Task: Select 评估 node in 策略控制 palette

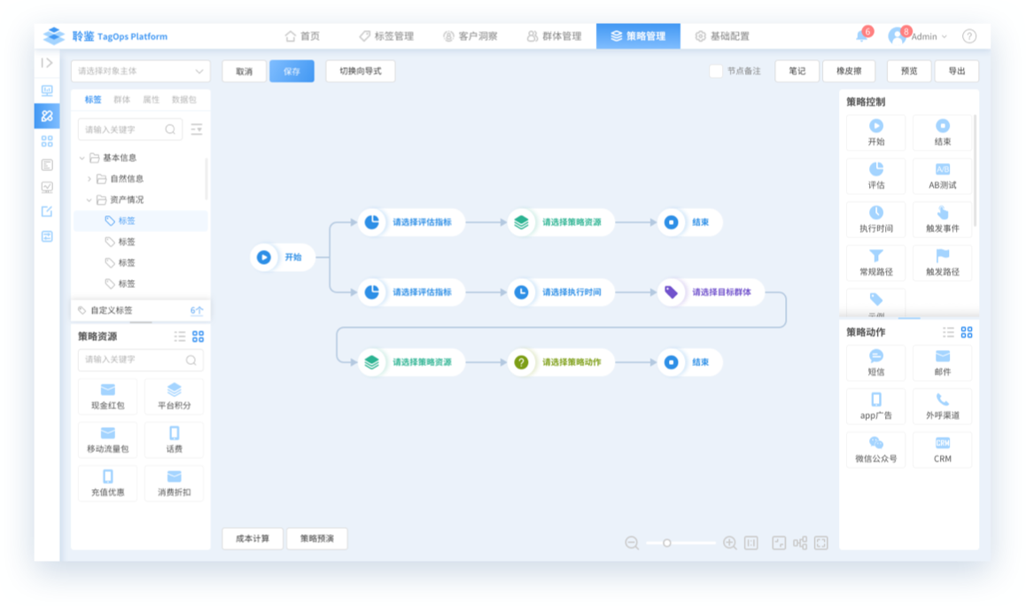Action: 876,176
